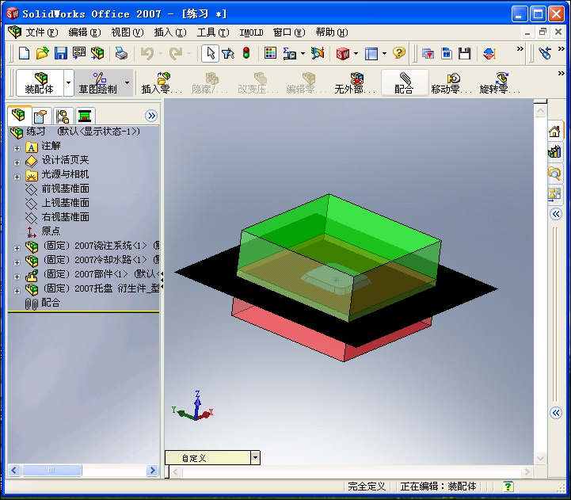This screenshot has height=500, width=571.
Task: Open the 工具(T) menu
Action: 213,32
